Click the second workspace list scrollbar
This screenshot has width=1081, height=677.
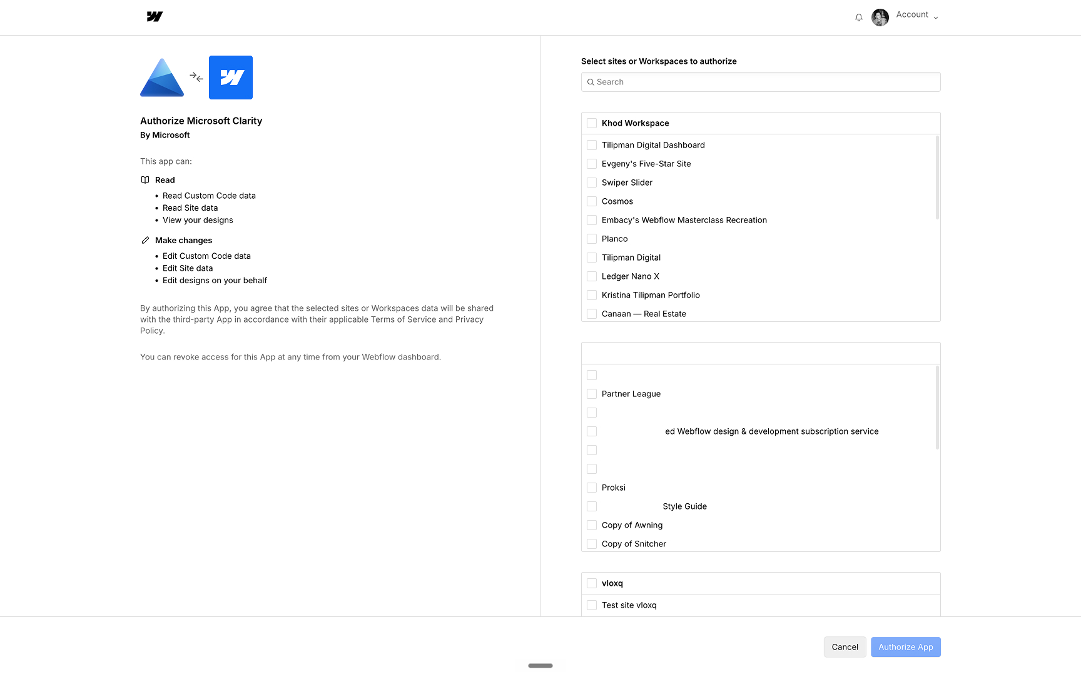coord(937,408)
